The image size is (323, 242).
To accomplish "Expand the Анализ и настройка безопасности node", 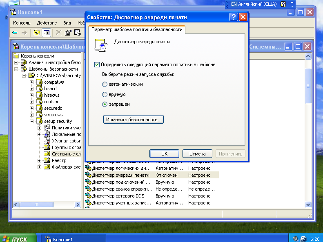I will tap(16, 62).
